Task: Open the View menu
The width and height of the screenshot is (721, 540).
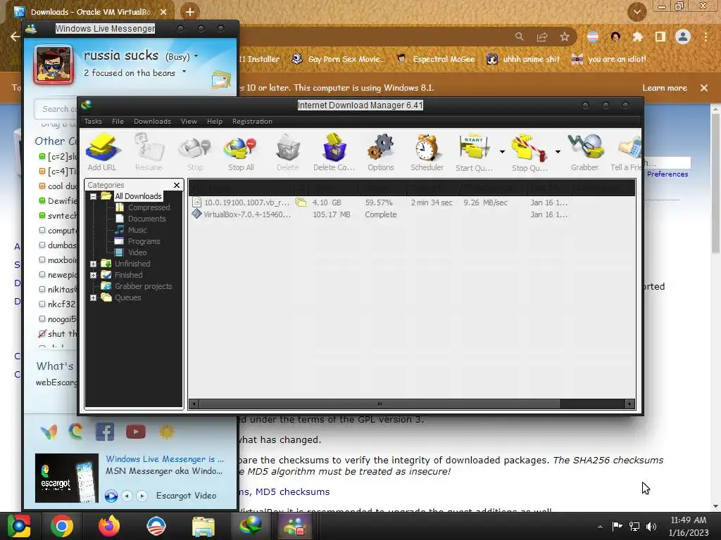Action: (189, 121)
